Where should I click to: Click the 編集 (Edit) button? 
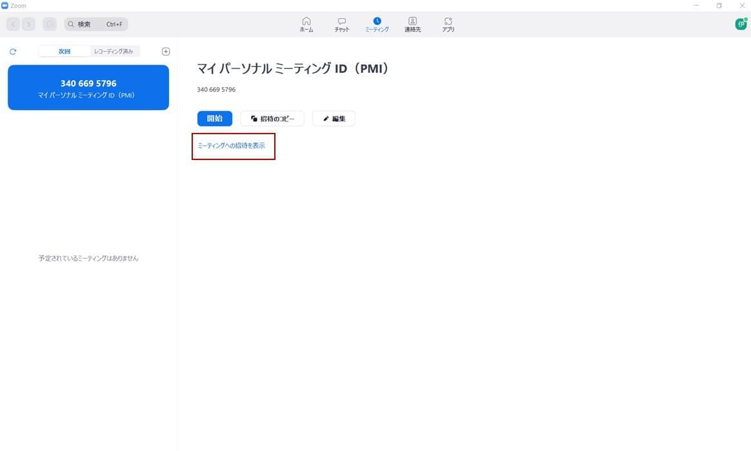334,119
